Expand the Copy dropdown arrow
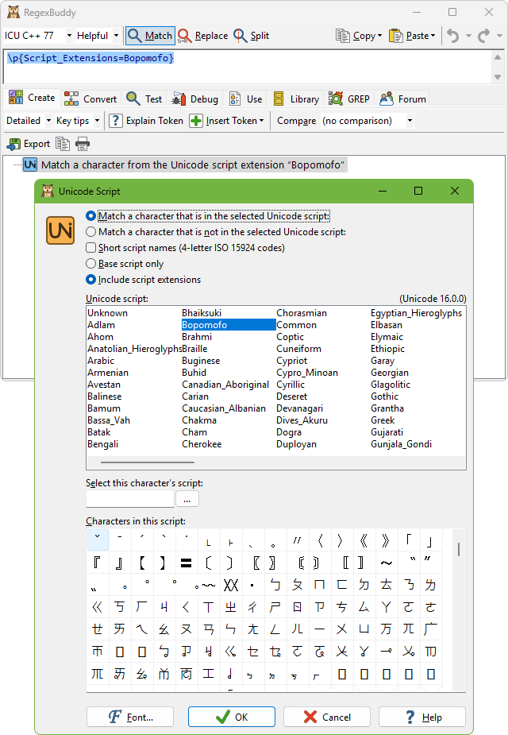508x735 pixels. coord(379,36)
